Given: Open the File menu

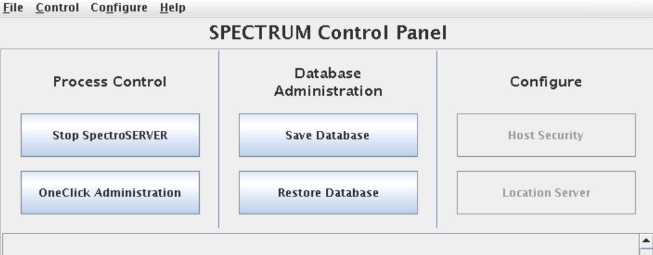Looking at the screenshot, I should tap(12, 9).
